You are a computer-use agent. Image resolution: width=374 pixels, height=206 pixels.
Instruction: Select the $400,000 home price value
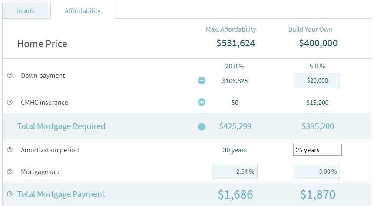pos(318,43)
